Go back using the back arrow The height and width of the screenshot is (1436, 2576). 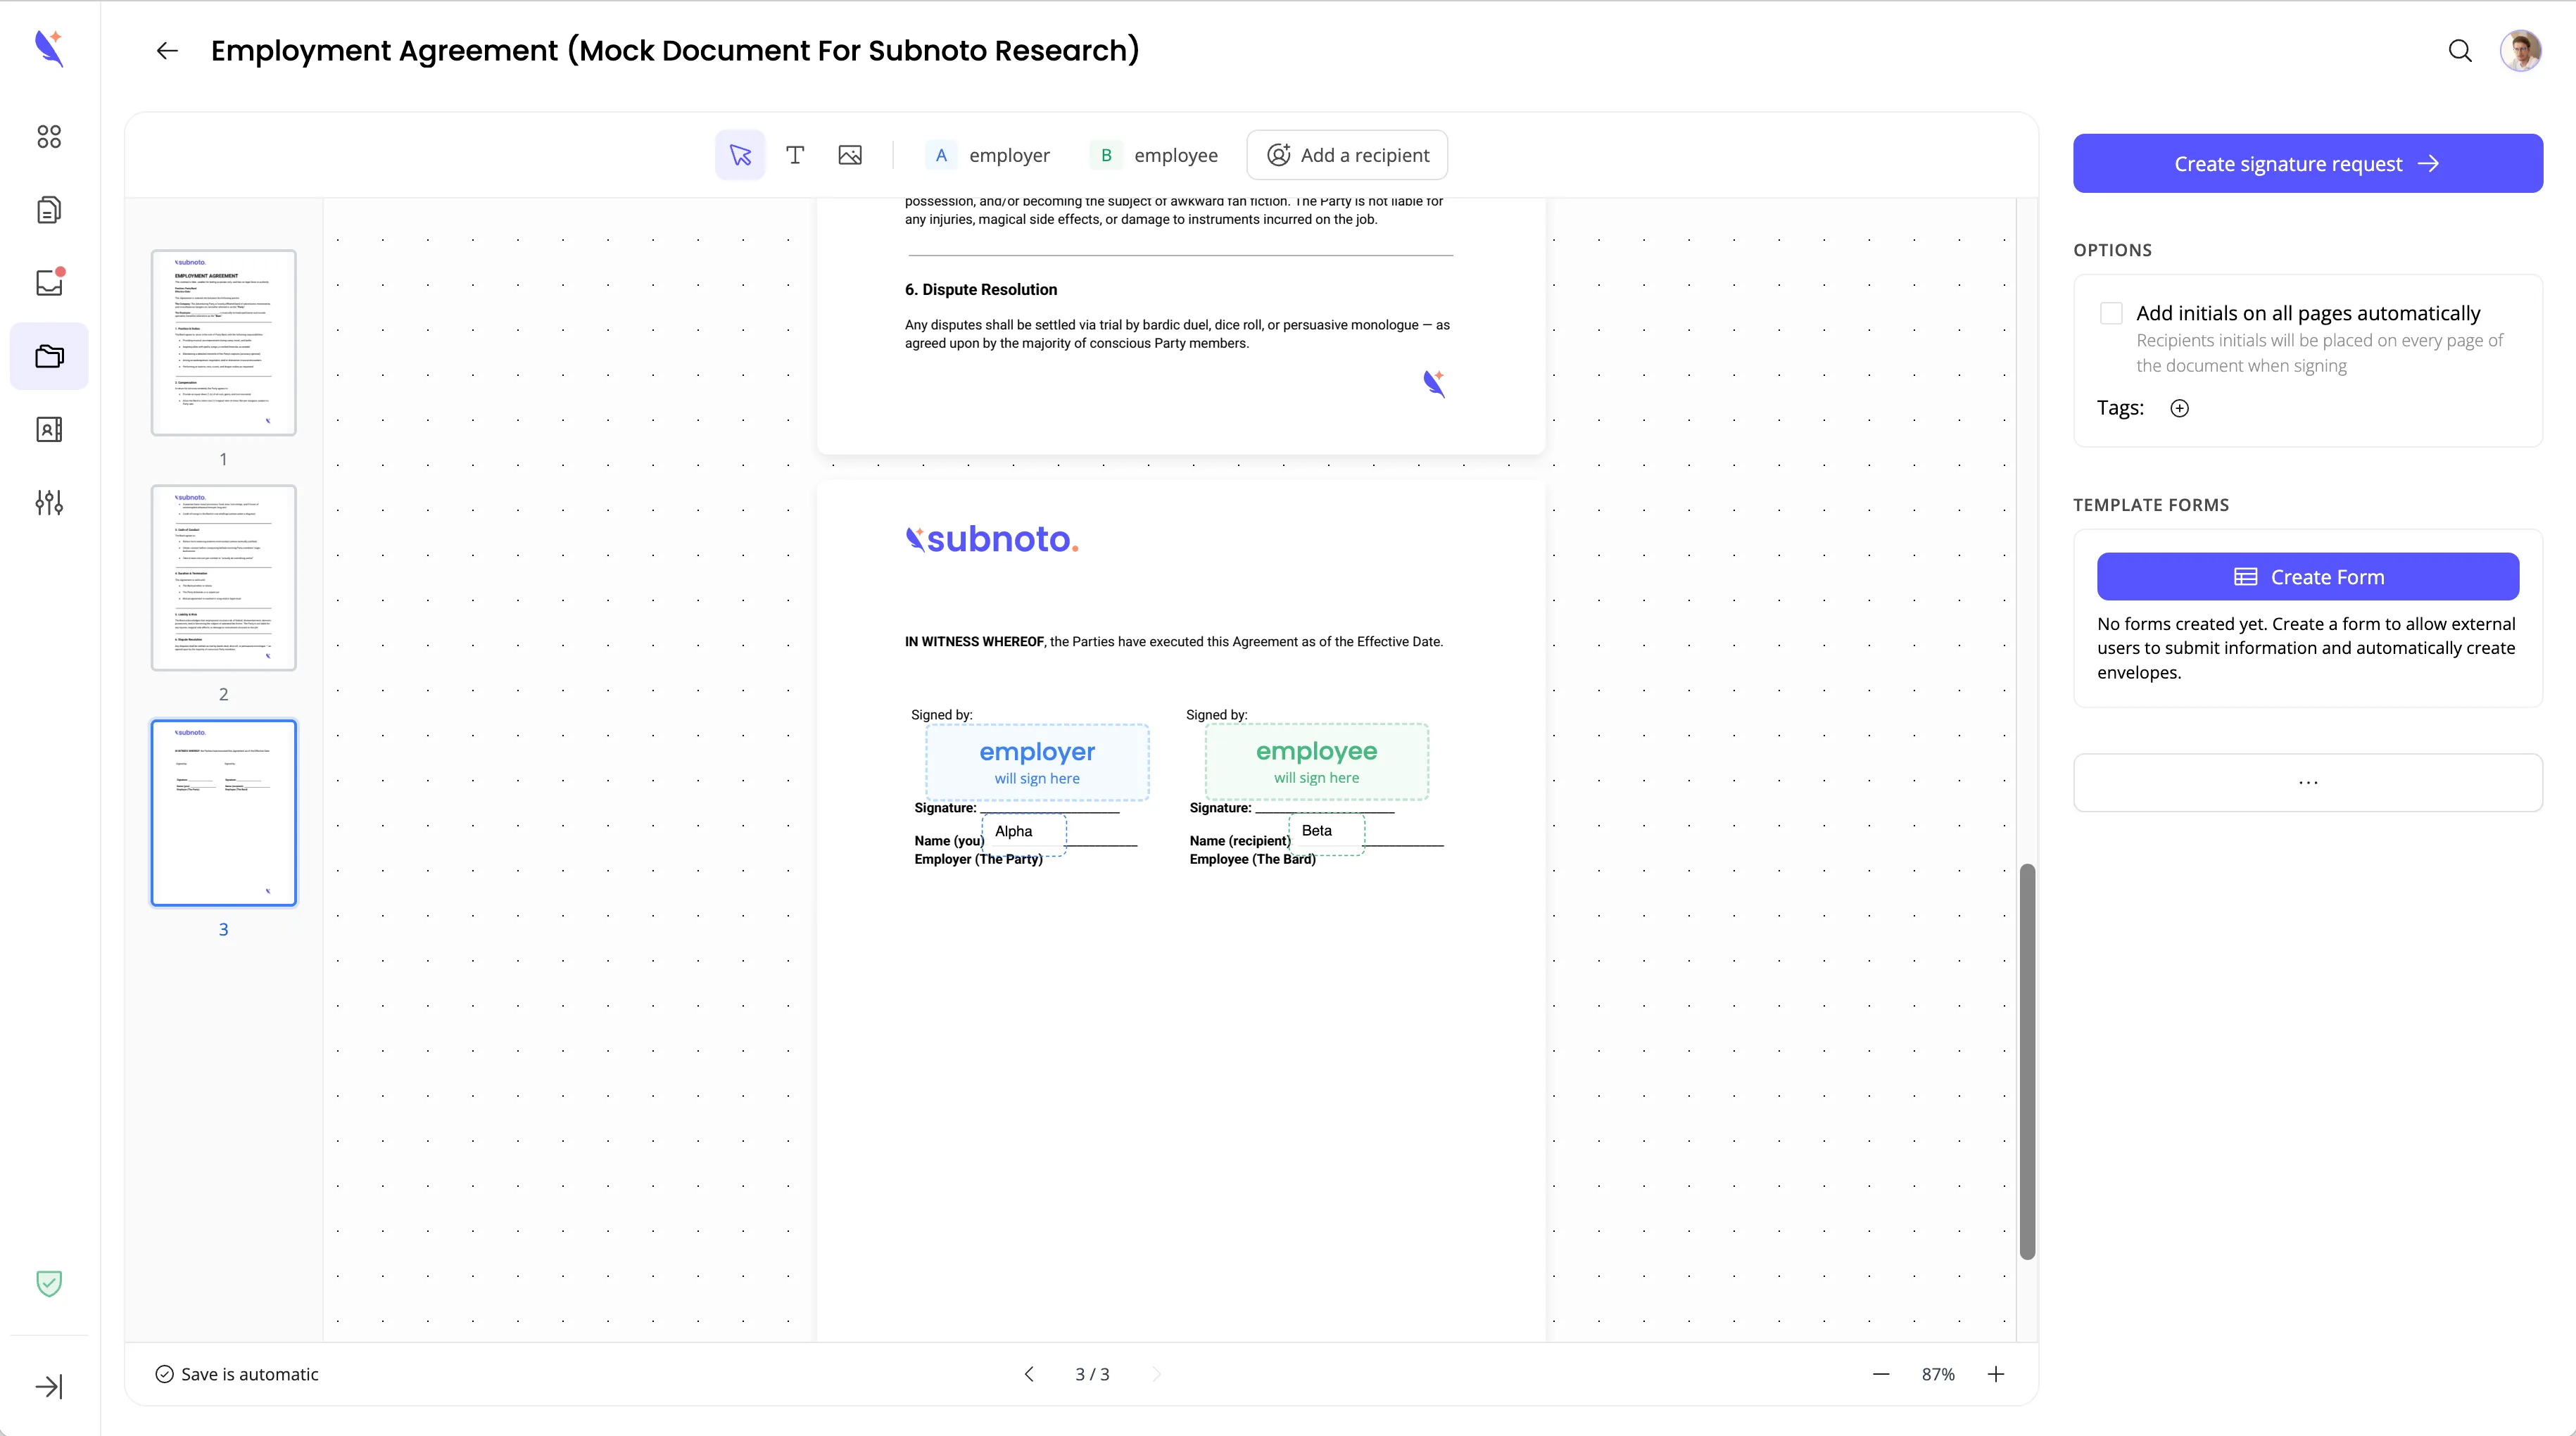click(166, 51)
